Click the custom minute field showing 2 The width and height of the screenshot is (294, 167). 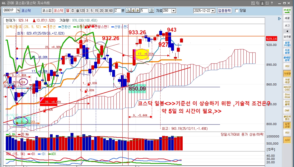[x=117, y=11]
